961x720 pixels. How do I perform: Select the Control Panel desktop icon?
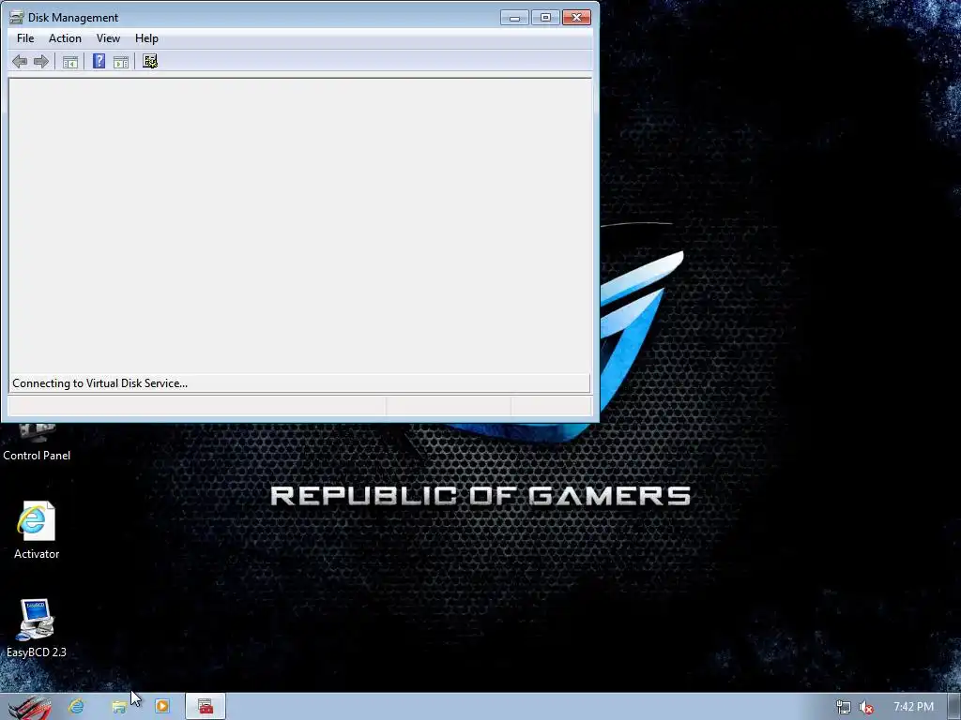click(37, 442)
